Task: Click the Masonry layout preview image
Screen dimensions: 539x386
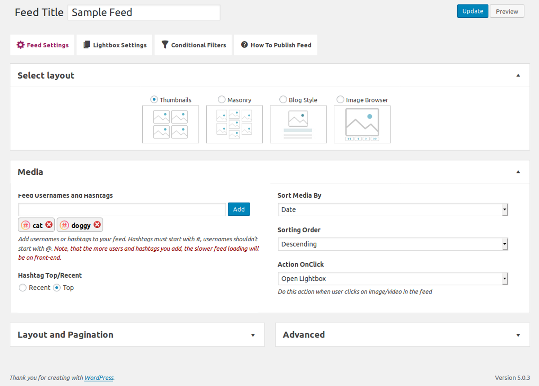Action: click(x=234, y=124)
